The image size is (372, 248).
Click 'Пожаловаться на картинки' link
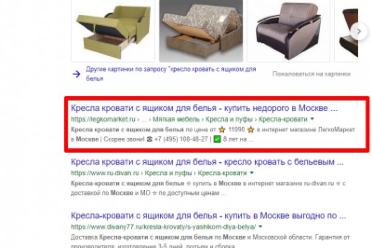point(312,74)
